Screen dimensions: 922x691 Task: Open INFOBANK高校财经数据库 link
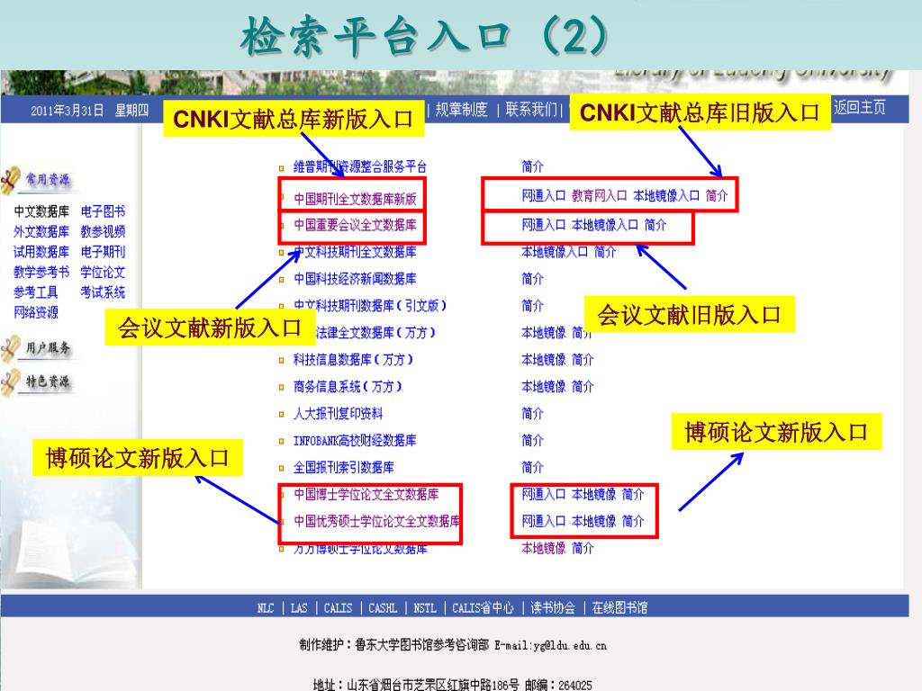(x=355, y=441)
